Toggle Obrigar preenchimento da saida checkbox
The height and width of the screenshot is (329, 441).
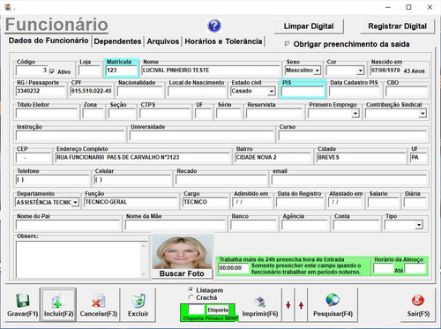[x=288, y=44]
